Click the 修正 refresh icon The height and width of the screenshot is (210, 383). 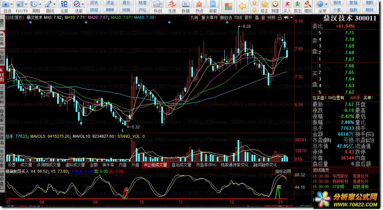click(x=265, y=4)
